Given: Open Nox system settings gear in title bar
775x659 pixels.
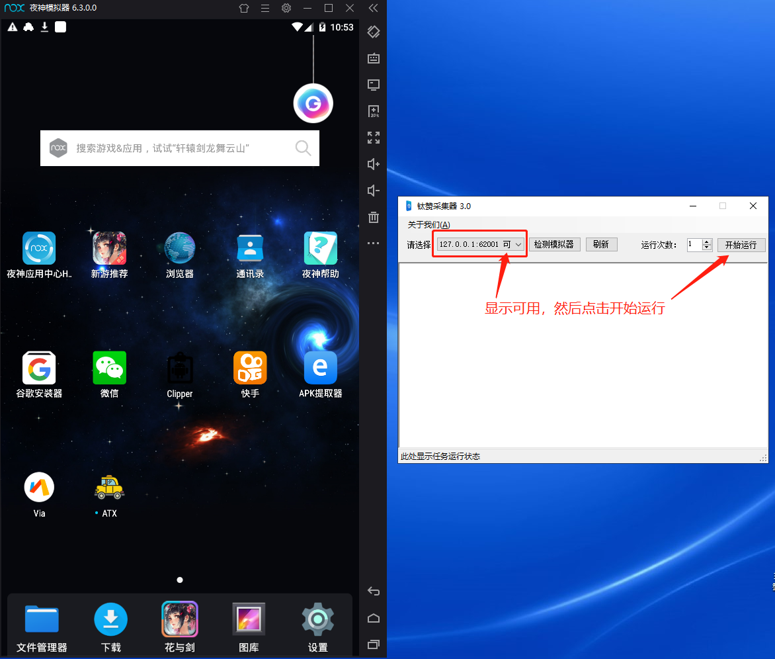Looking at the screenshot, I should pos(286,8).
